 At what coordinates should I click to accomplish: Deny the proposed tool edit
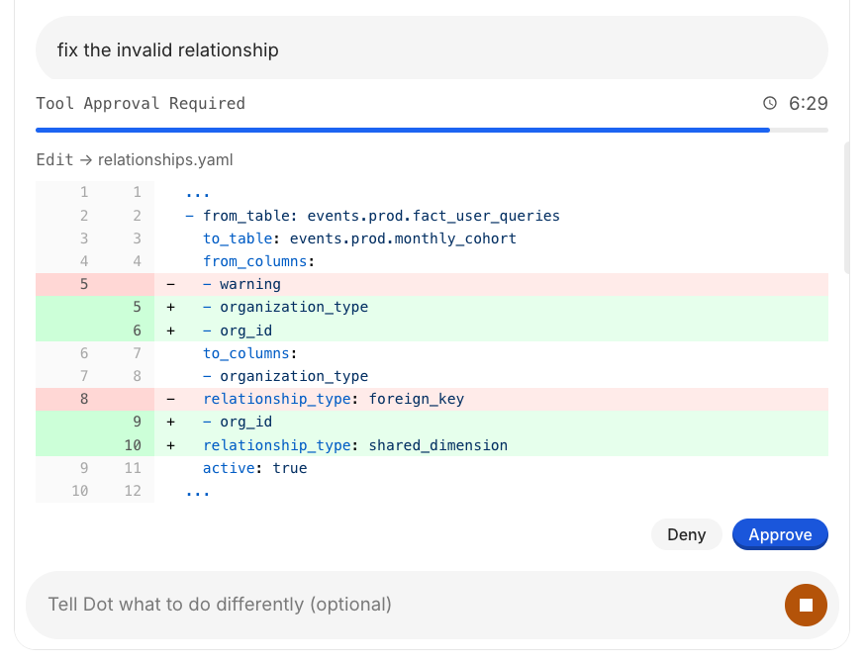pos(686,534)
